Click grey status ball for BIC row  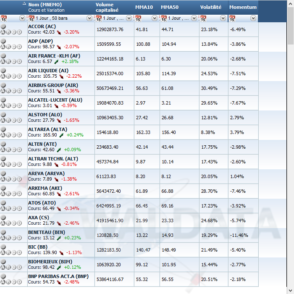(3, 247)
